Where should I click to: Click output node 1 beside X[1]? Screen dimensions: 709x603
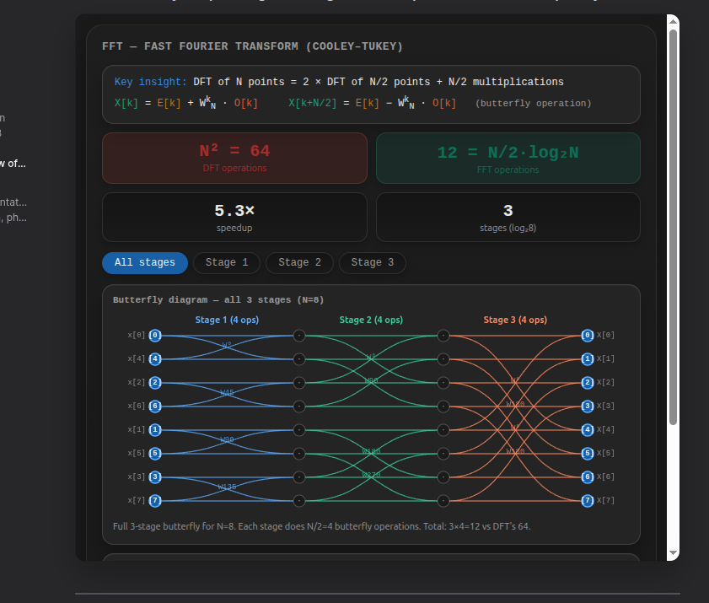tap(588, 359)
